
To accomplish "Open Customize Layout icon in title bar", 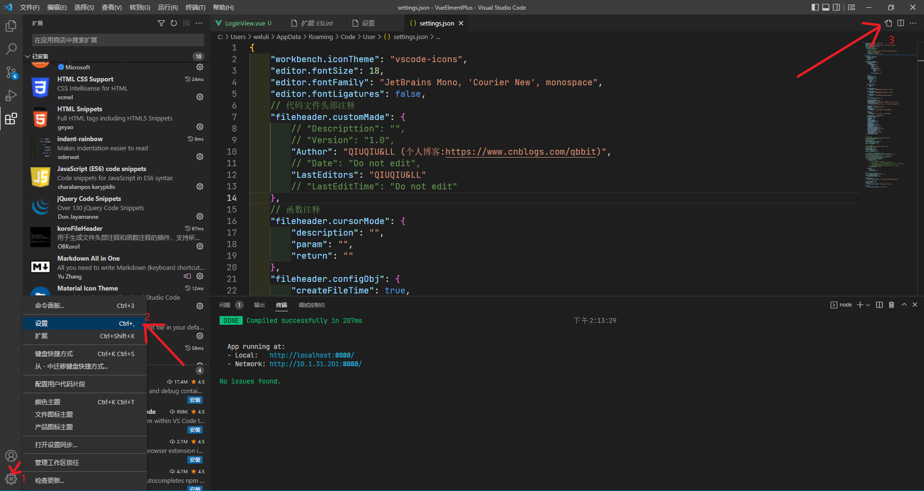I will pos(852,7).
